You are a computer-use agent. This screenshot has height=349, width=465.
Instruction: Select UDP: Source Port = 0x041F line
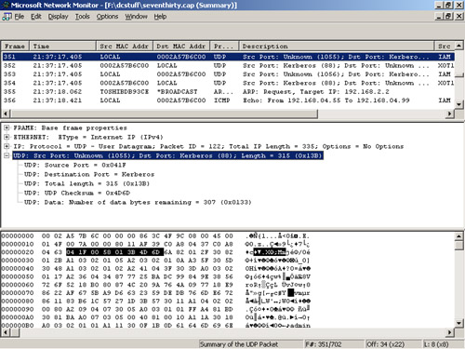pos(75,165)
